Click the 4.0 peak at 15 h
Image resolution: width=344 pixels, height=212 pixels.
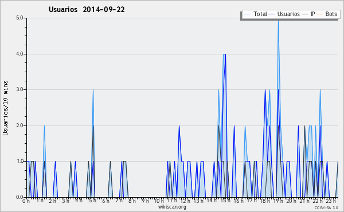click(x=224, y=54)
